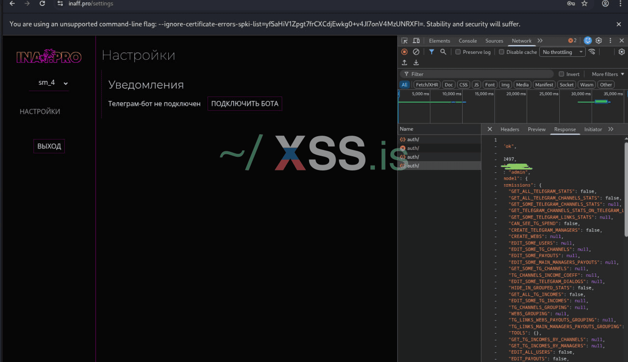Open the error count badge showing 2

572,41
